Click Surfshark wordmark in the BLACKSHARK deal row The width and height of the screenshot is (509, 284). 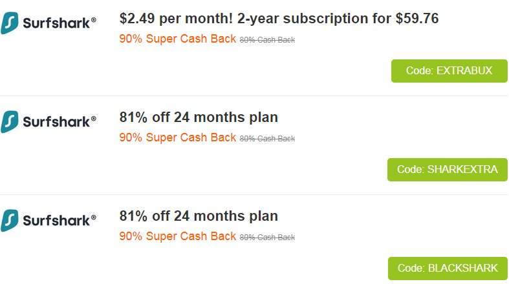pyautogui.click(x=56, y=221)
